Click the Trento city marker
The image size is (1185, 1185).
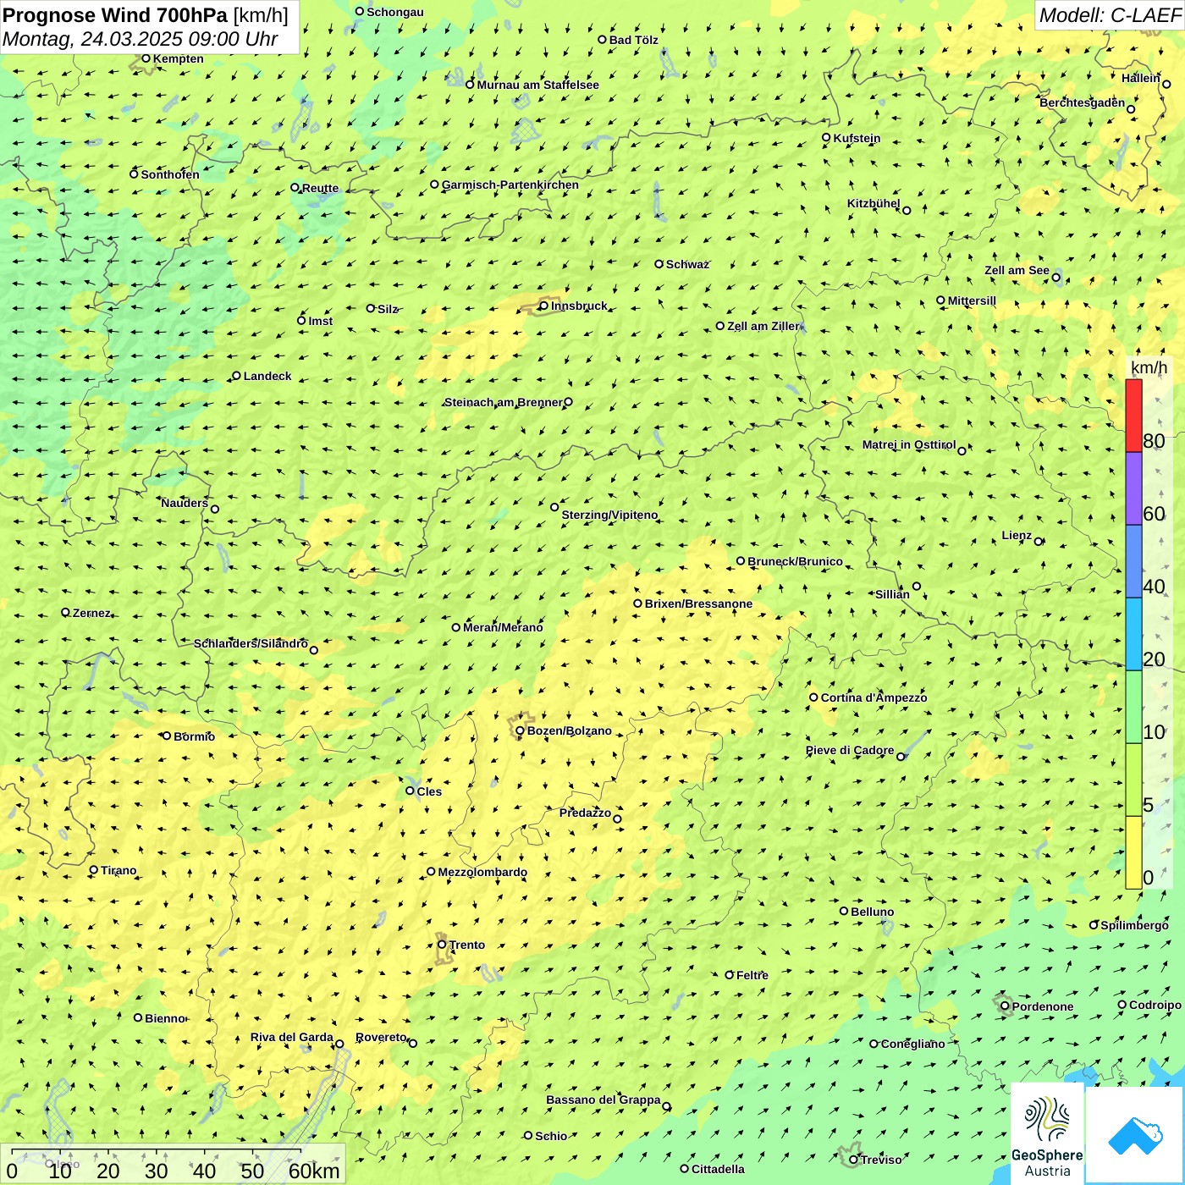(x=442, y=945)
